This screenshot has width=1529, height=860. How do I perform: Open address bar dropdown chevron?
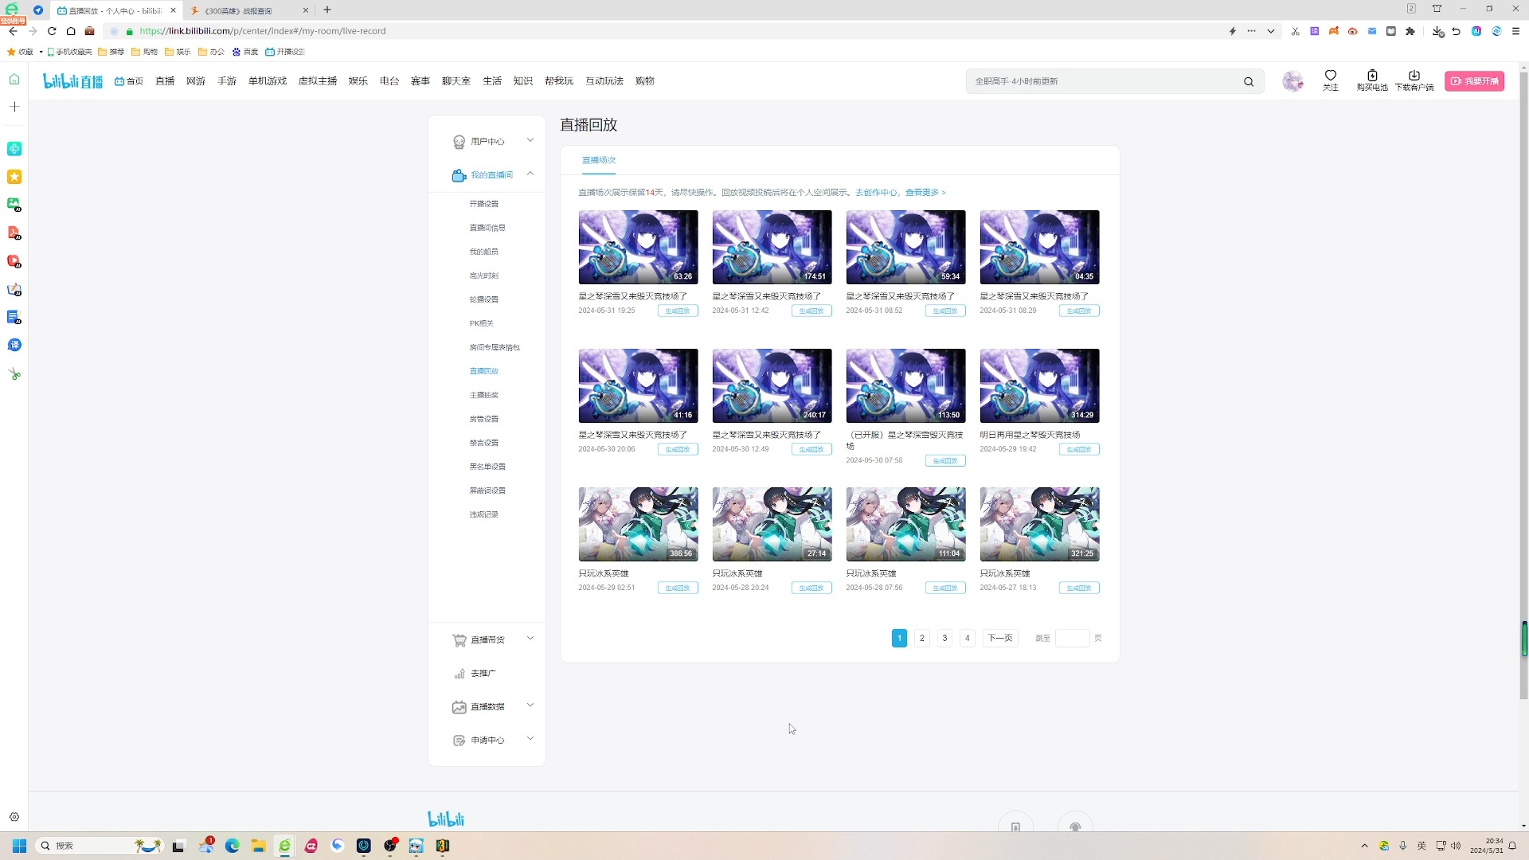coord(1271,31)
